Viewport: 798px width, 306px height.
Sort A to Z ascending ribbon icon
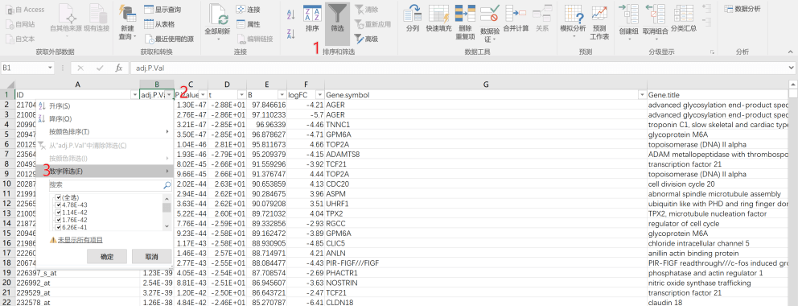point(291,14)
